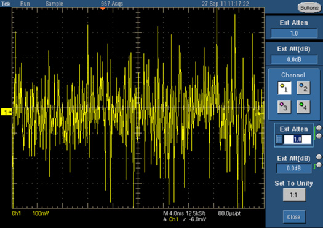Close the attenuation side panel
Viewport: 323px width, 228px height.
pos(293,217)
